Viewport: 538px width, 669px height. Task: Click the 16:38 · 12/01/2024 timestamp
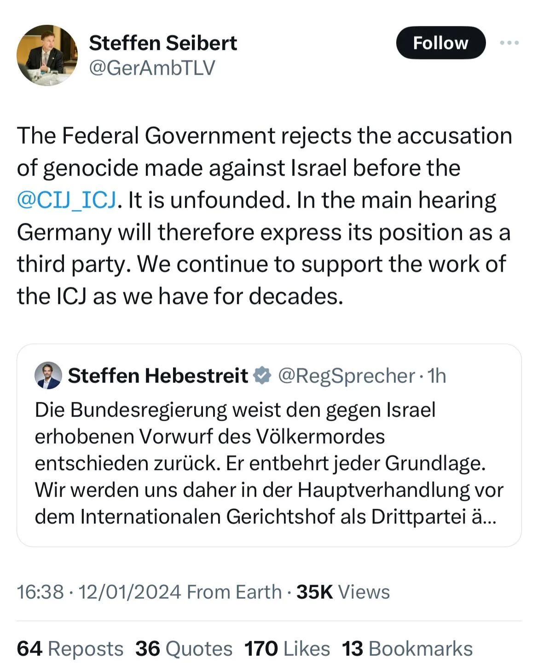tap(99, 592)
